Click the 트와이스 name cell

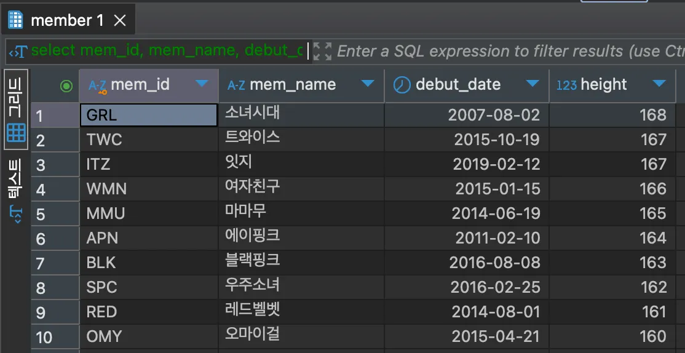[301, 140]
